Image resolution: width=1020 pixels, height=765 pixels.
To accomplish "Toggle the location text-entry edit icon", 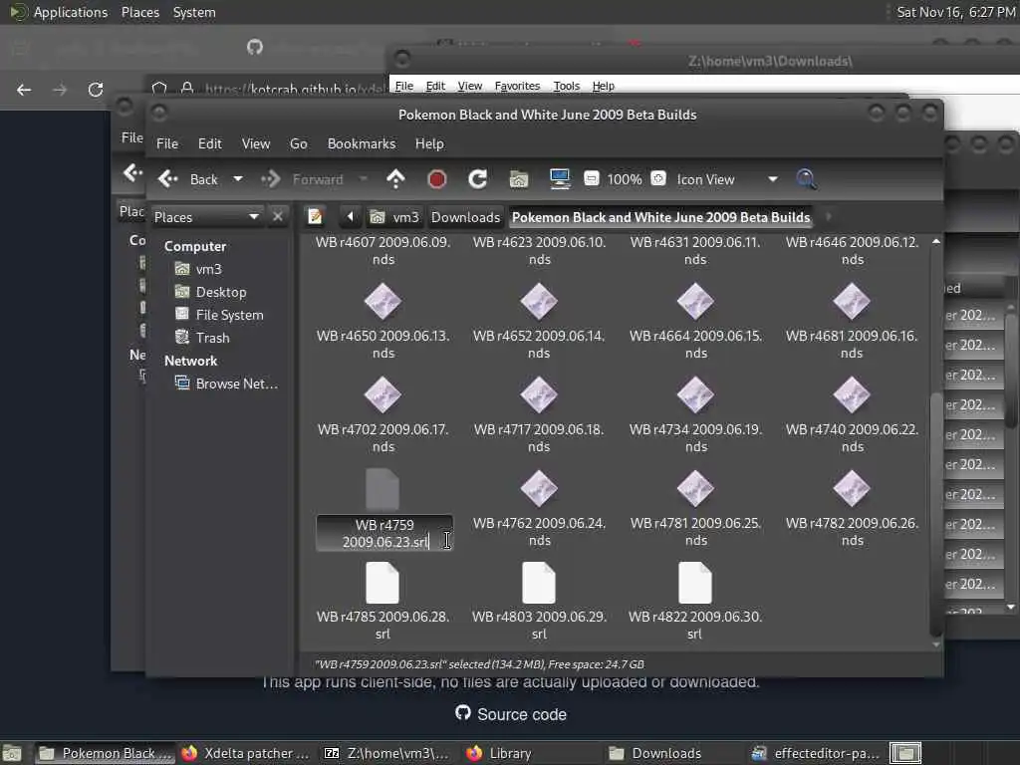I will (315, 216).
